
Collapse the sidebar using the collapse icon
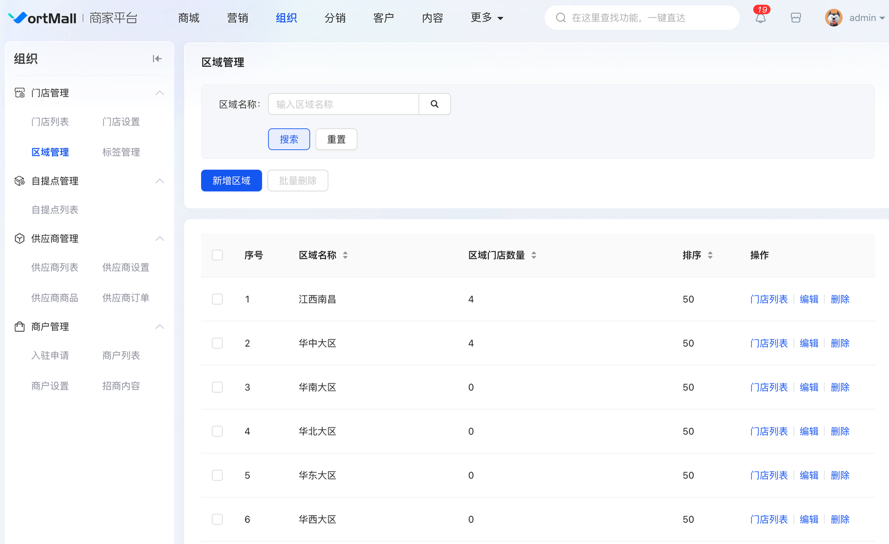(157, 59)
